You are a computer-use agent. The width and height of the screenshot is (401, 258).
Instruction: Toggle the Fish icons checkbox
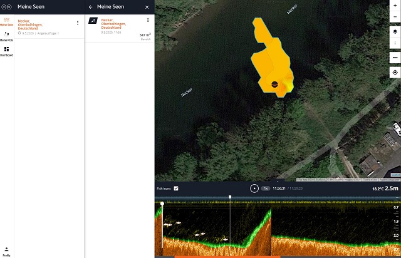coord(176,188)
